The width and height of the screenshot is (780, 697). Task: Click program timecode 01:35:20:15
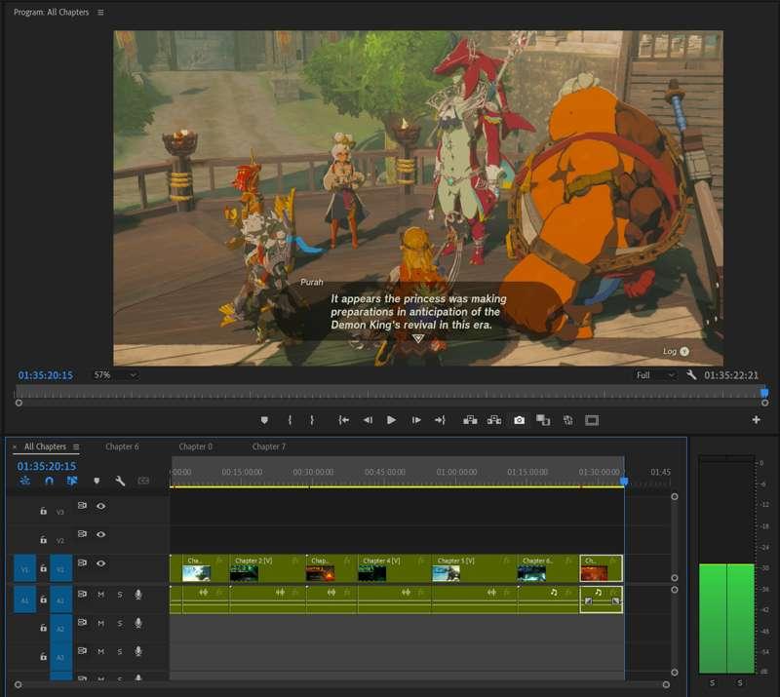[x=45, y=375]
